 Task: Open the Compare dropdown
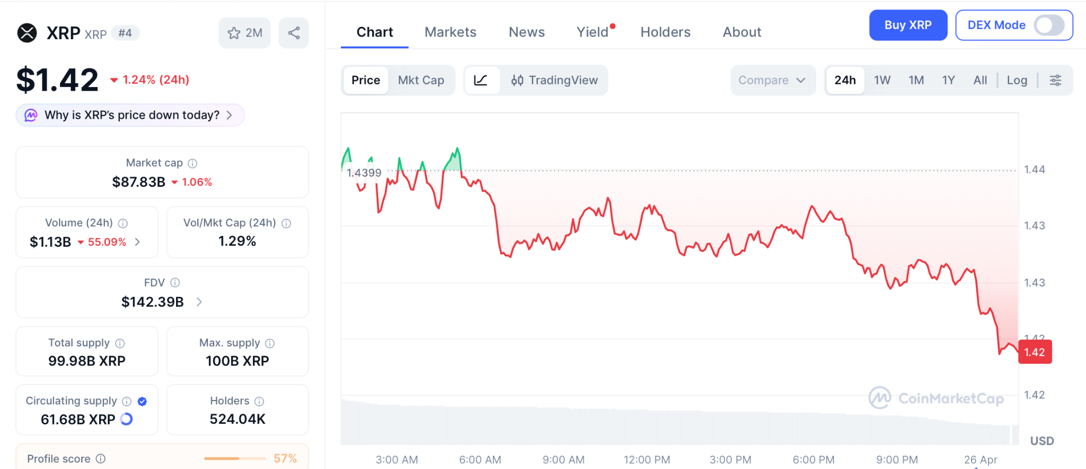[x=772, y=80]
